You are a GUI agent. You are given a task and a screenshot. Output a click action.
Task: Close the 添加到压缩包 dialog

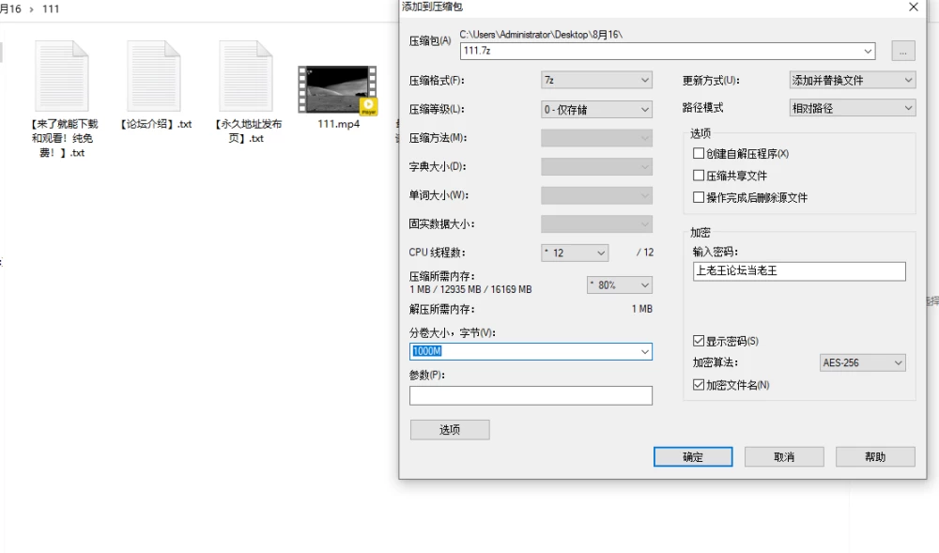tap(914, 8)
